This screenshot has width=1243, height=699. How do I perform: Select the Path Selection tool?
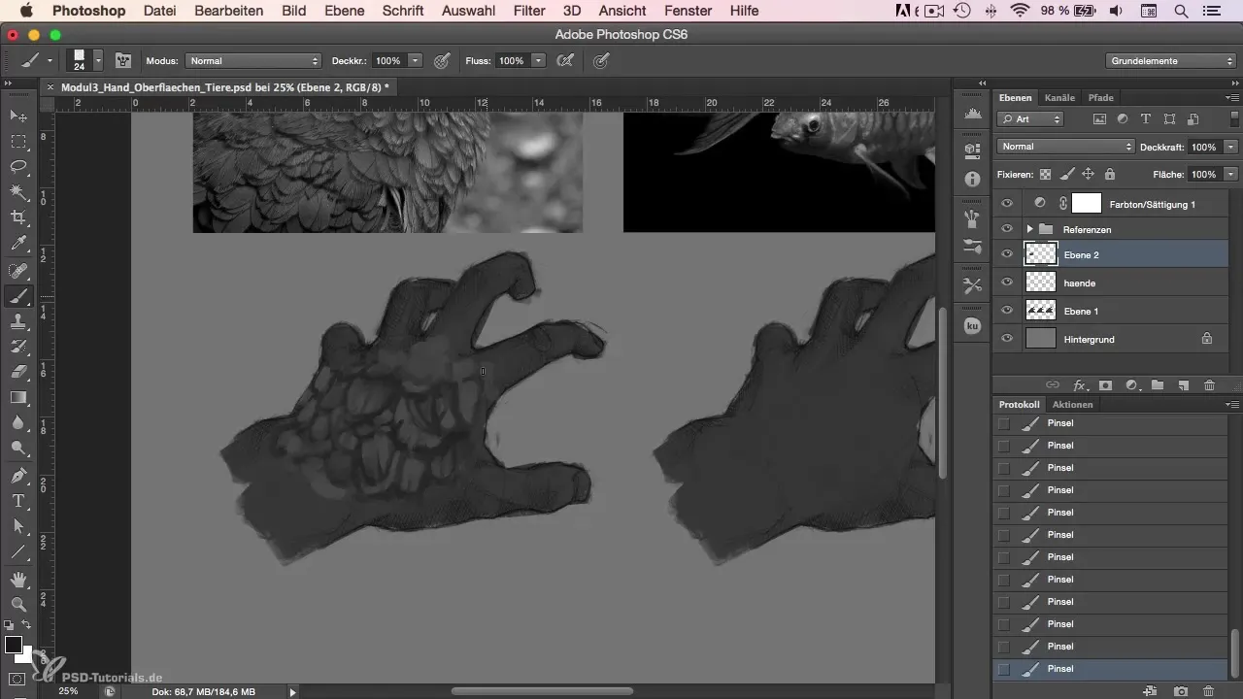[18, 527]
